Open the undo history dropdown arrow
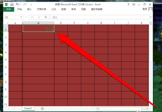The width and height of the screenshot is (162, 112). coord(20,5)
